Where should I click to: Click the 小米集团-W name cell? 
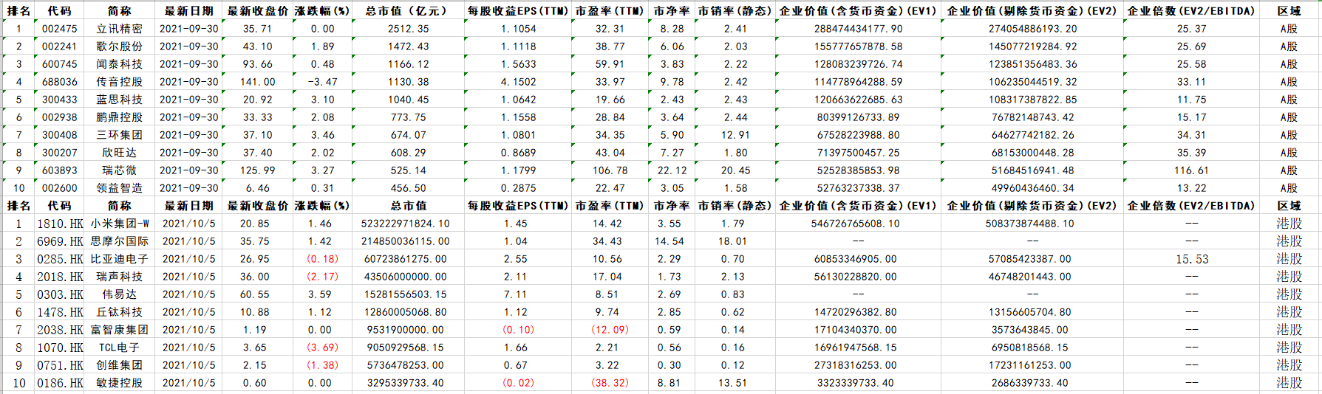119,224
